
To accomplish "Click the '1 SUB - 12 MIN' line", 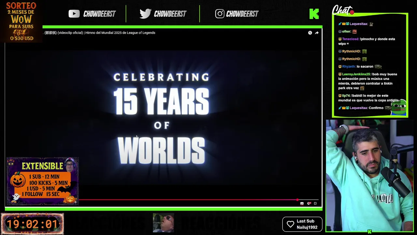I will pos(44,177).
